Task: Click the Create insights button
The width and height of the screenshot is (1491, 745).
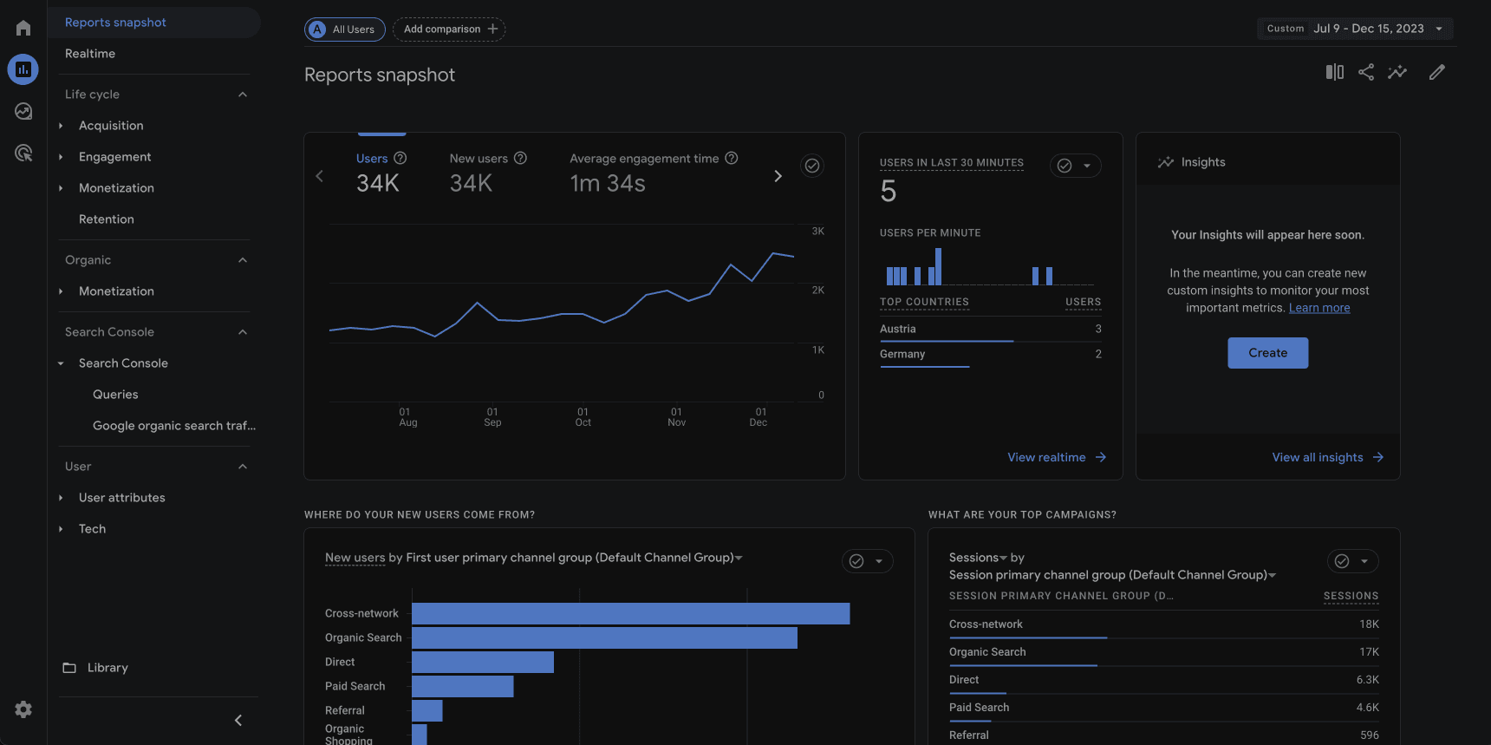Action: tap(1267, 353)
